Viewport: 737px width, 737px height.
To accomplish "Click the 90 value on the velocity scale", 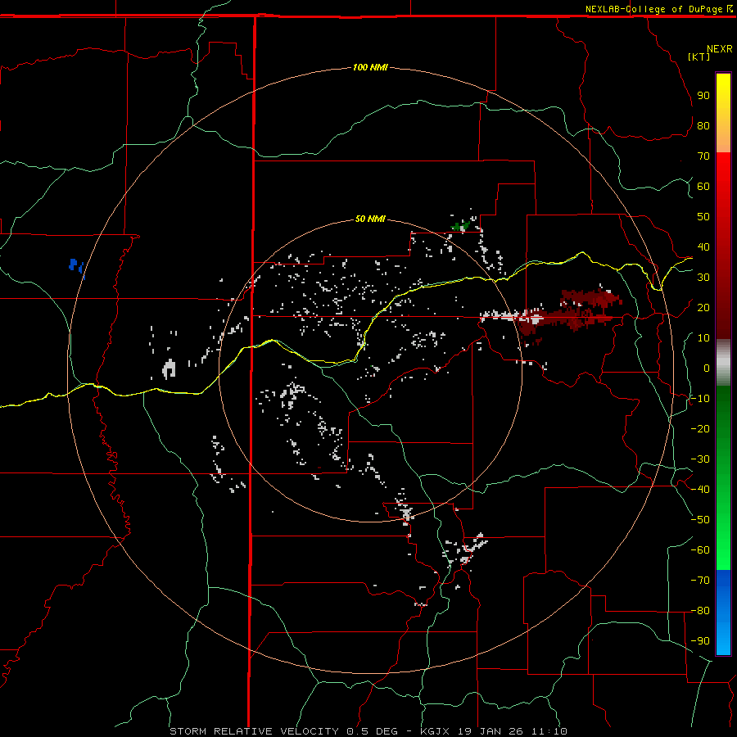I will [703, 96].
